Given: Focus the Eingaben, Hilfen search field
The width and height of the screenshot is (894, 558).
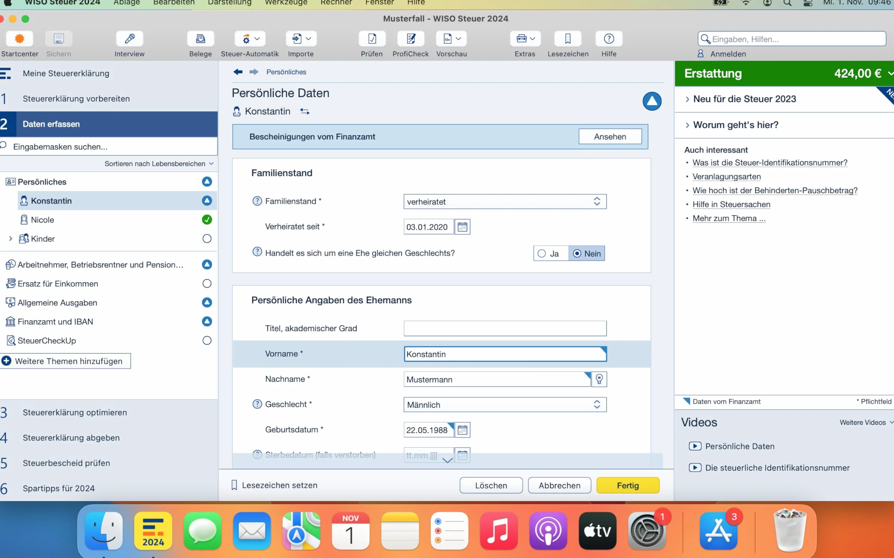Looking at the screenshot, I should pyautogui.click(x=792, y=39).
